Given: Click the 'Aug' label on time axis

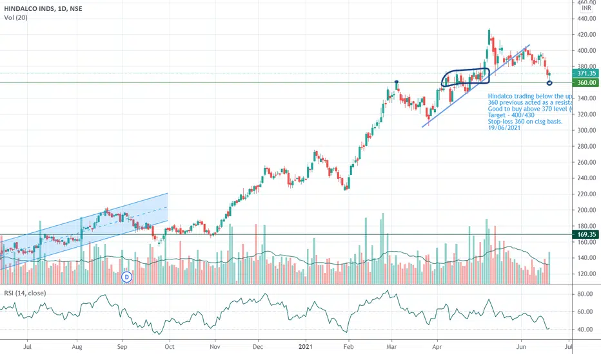Looking at the screenshot, I should click(x=77, y=347).
